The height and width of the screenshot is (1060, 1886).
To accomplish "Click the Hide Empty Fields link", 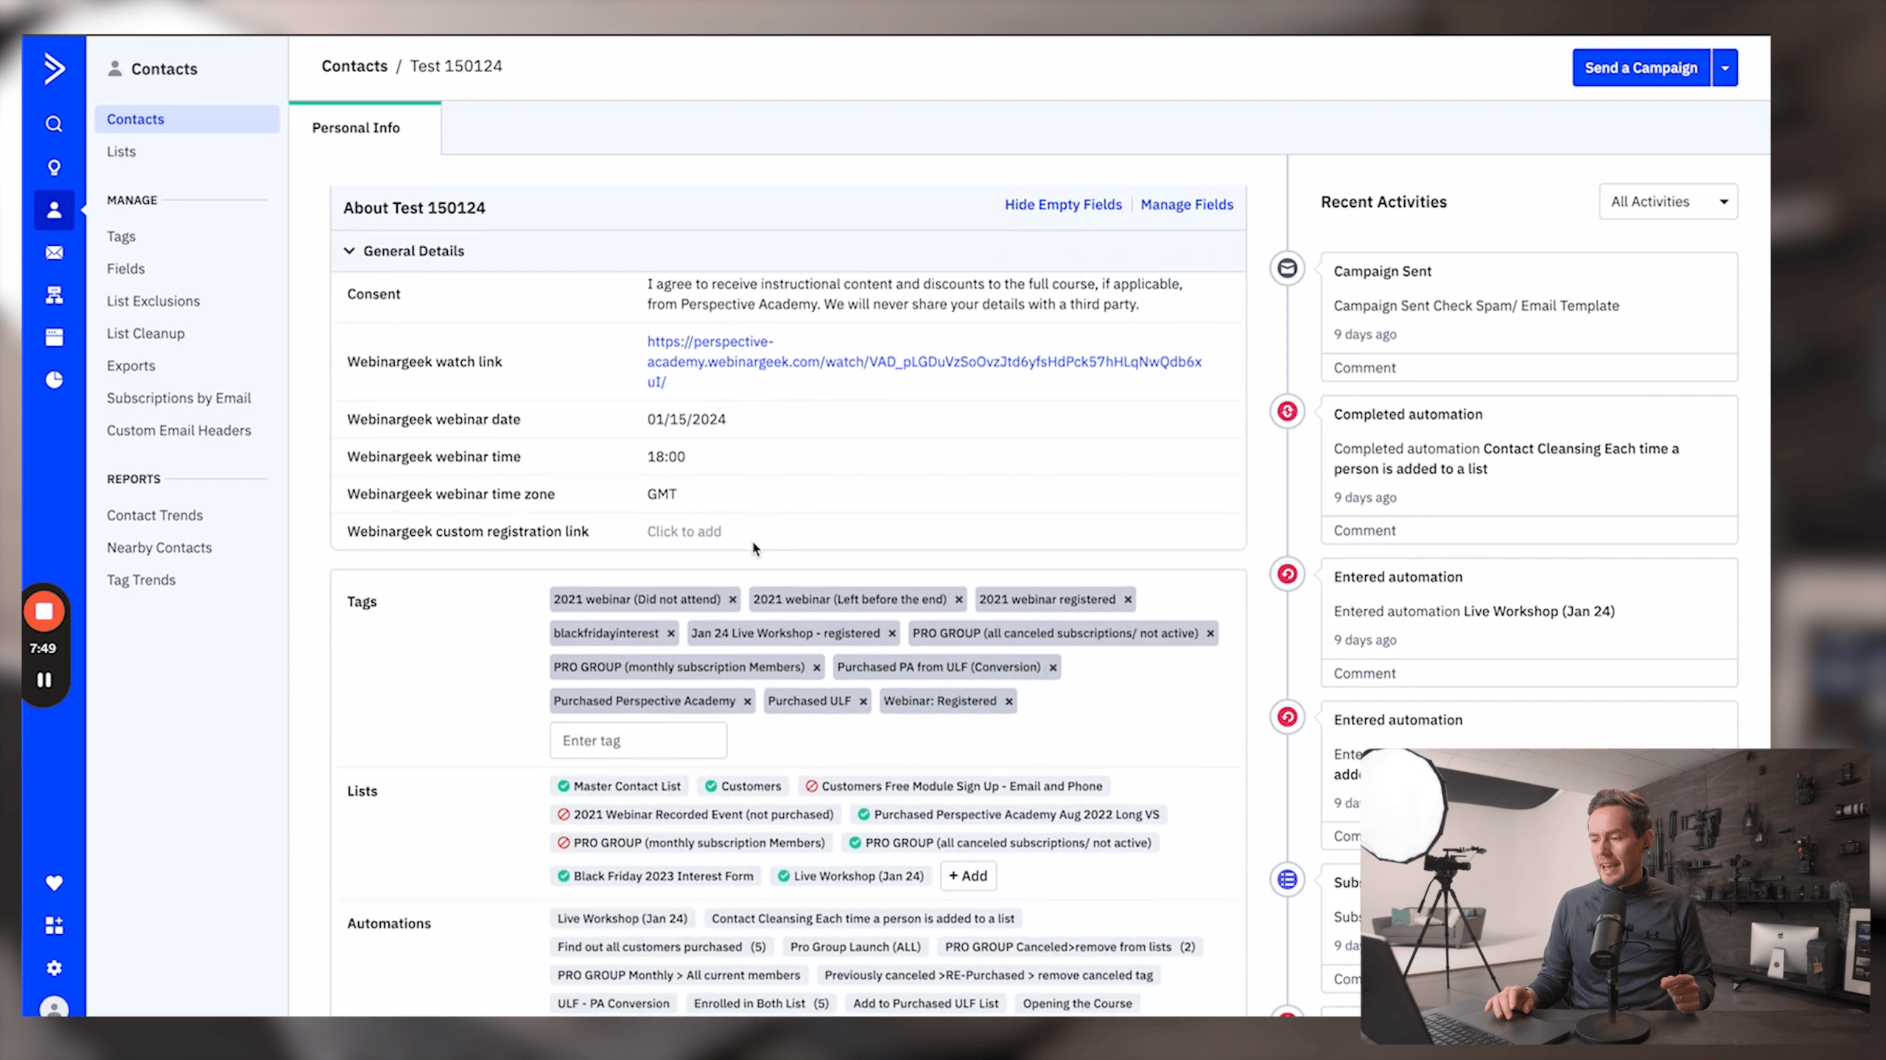I will coord(1063,205).
